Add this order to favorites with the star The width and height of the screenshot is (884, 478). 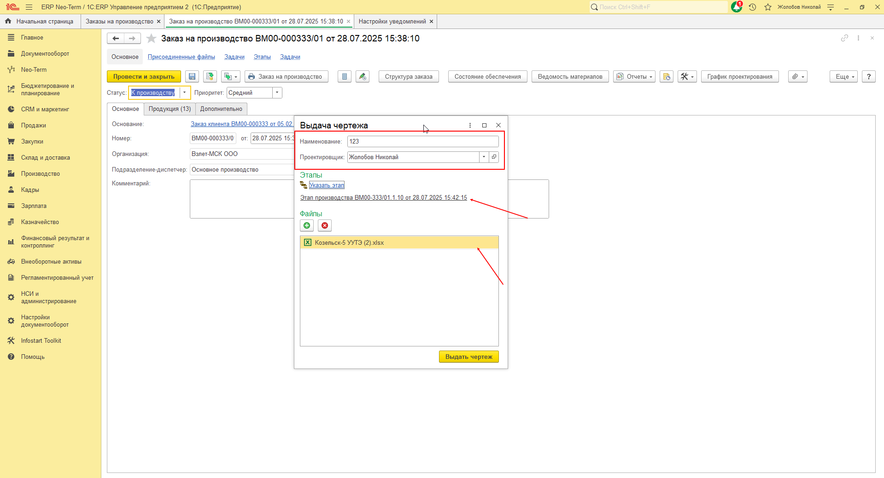[151, 39]
